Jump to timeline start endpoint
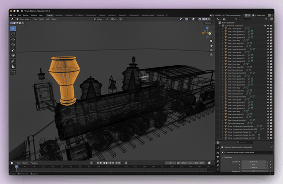Image resolution: width=283 pixels, height=184 pixels. (98, 163)
